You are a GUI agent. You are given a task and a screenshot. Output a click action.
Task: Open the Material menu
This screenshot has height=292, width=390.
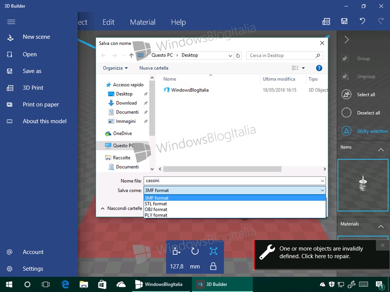(143, 22)
